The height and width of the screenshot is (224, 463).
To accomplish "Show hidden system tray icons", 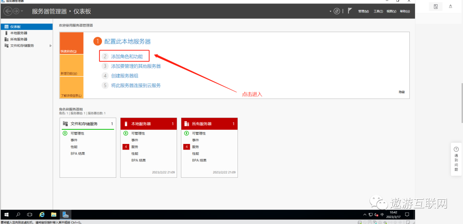I will coord(365,215).
